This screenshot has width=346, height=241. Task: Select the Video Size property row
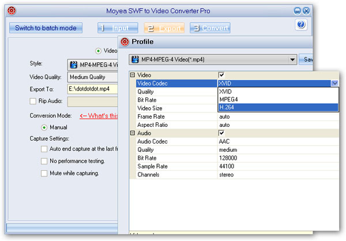coord(176,108)
